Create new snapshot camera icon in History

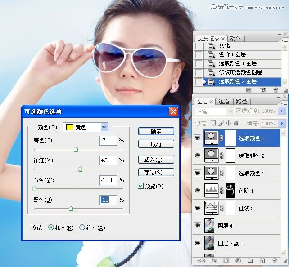tap(262, 90)
